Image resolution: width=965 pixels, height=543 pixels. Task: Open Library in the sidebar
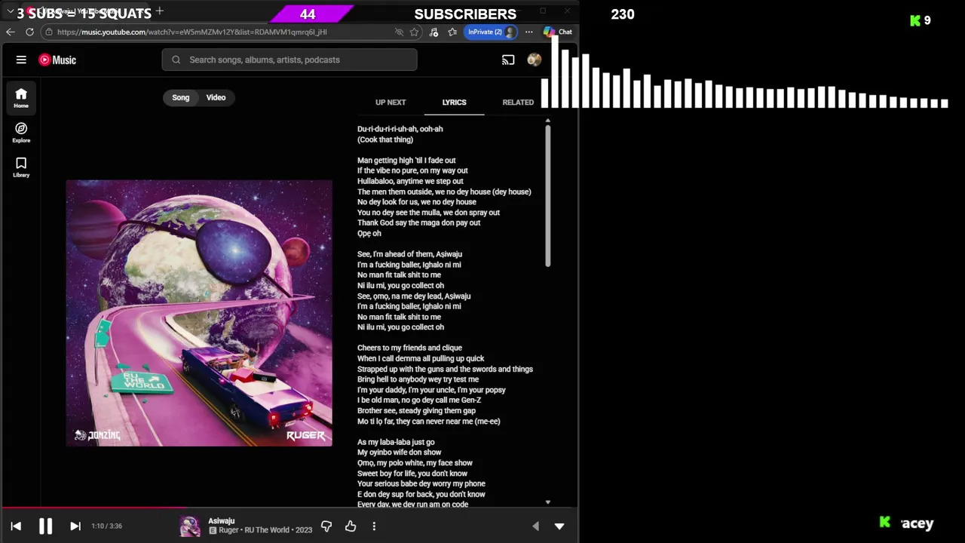(x=21, y=167)
